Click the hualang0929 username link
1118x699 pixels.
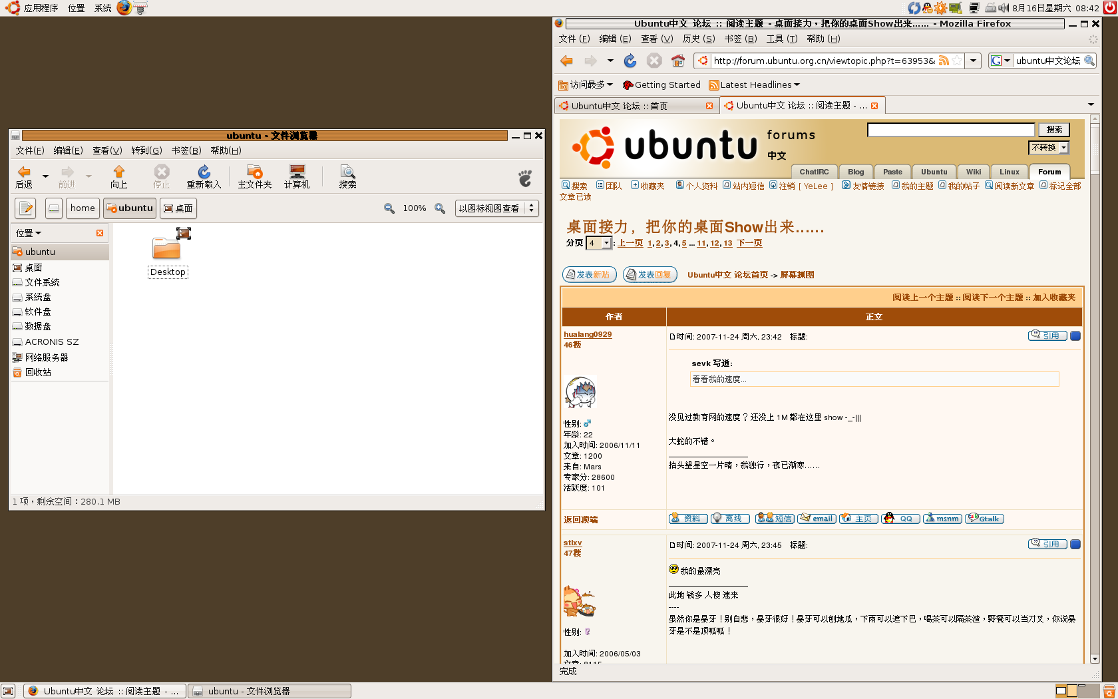588,334
